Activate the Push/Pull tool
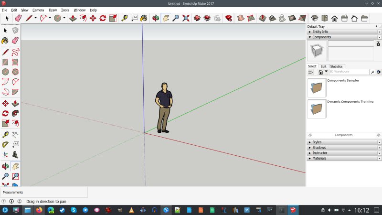The height and width of the screenshot is (215, 382). [72, 18]
